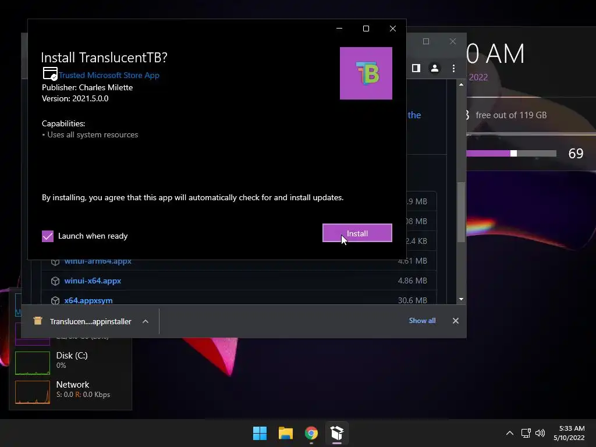Click the Disk (C:) usage graph thumbnail
The height and width of the screenshot is (447, 596).
(x=33, y=363)
